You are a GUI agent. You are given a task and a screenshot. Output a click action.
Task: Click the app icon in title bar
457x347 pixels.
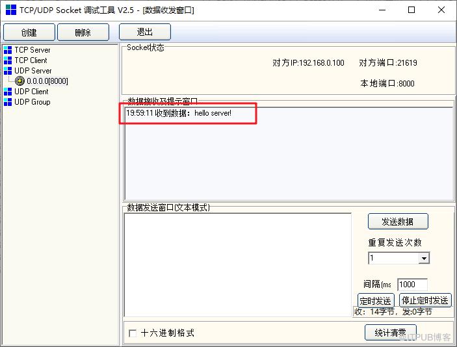click(x=11, y=10)
